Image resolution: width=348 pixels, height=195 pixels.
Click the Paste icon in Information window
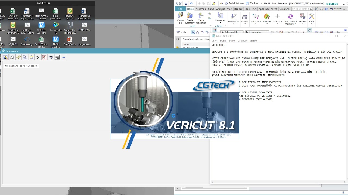pos(32,57)
